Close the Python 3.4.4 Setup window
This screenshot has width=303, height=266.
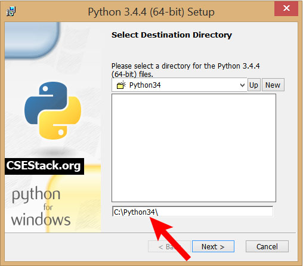point(286,8)
